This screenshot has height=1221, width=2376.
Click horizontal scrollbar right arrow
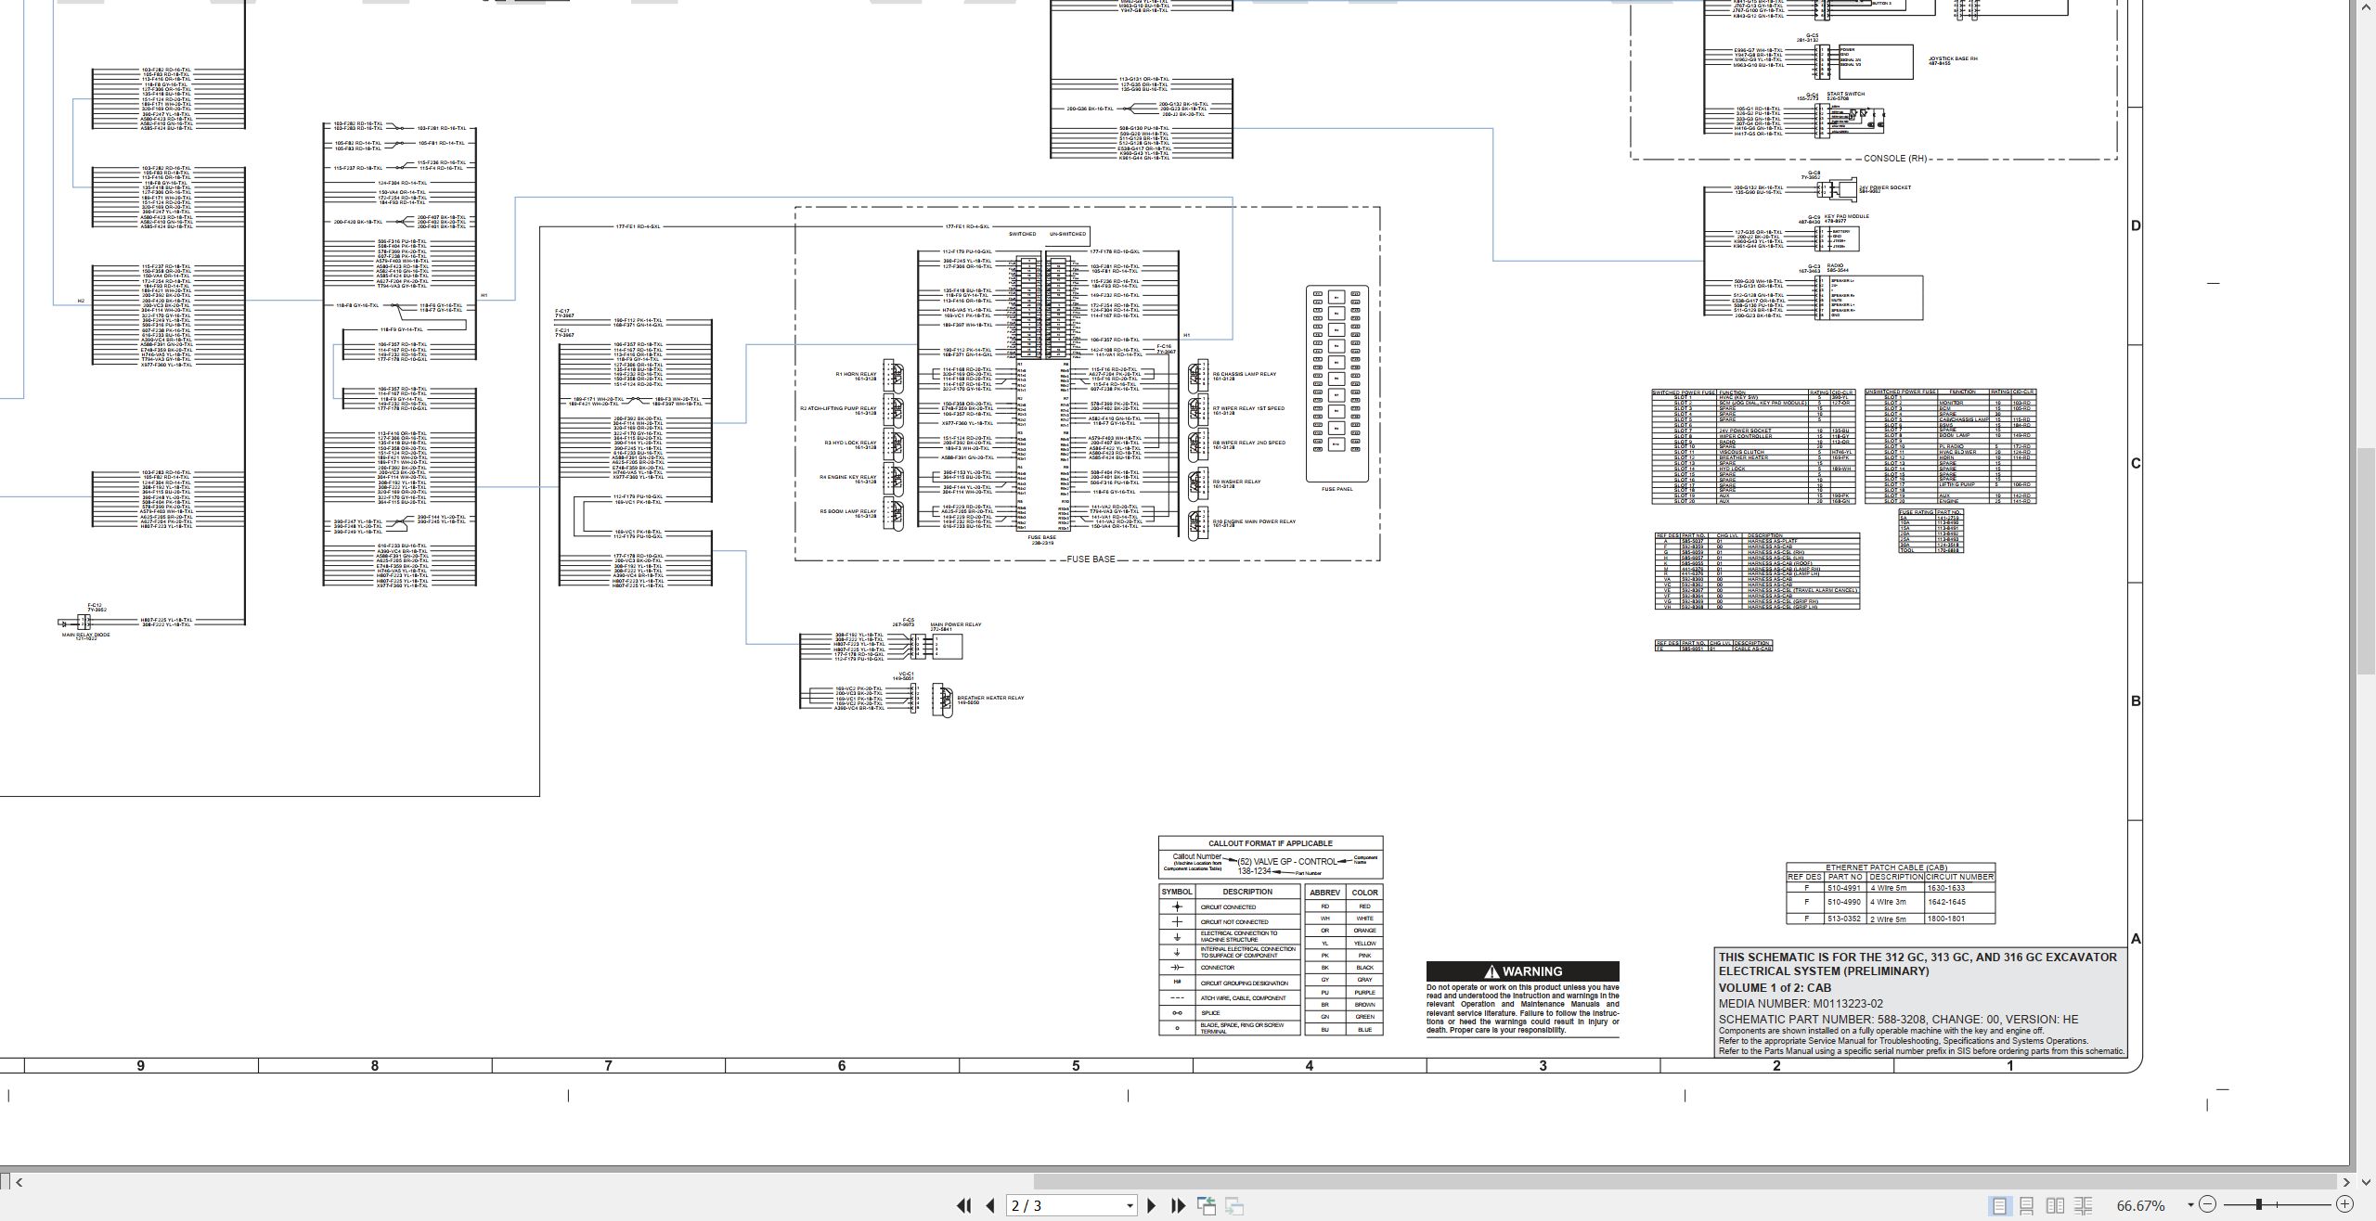2347,1182
